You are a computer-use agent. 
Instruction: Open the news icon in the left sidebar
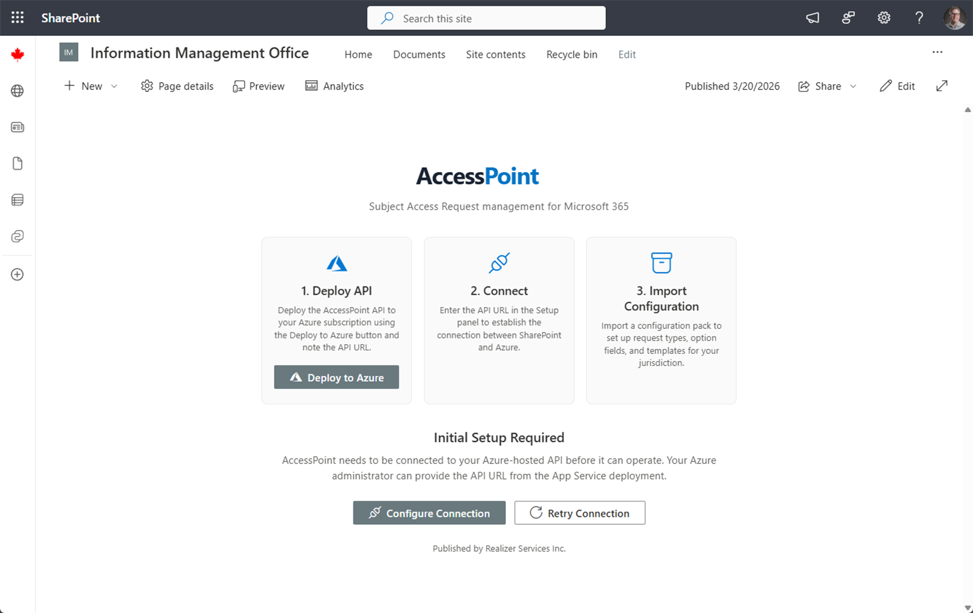pyautogui.click(x=17, y=127)
